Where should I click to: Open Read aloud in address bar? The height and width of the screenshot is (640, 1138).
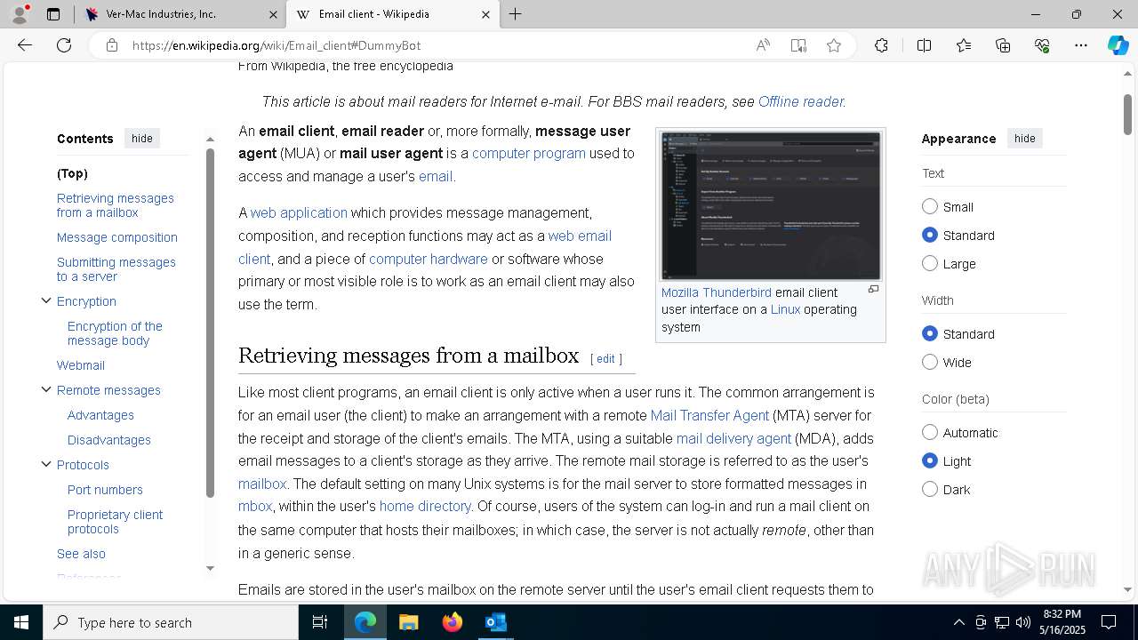763,45
